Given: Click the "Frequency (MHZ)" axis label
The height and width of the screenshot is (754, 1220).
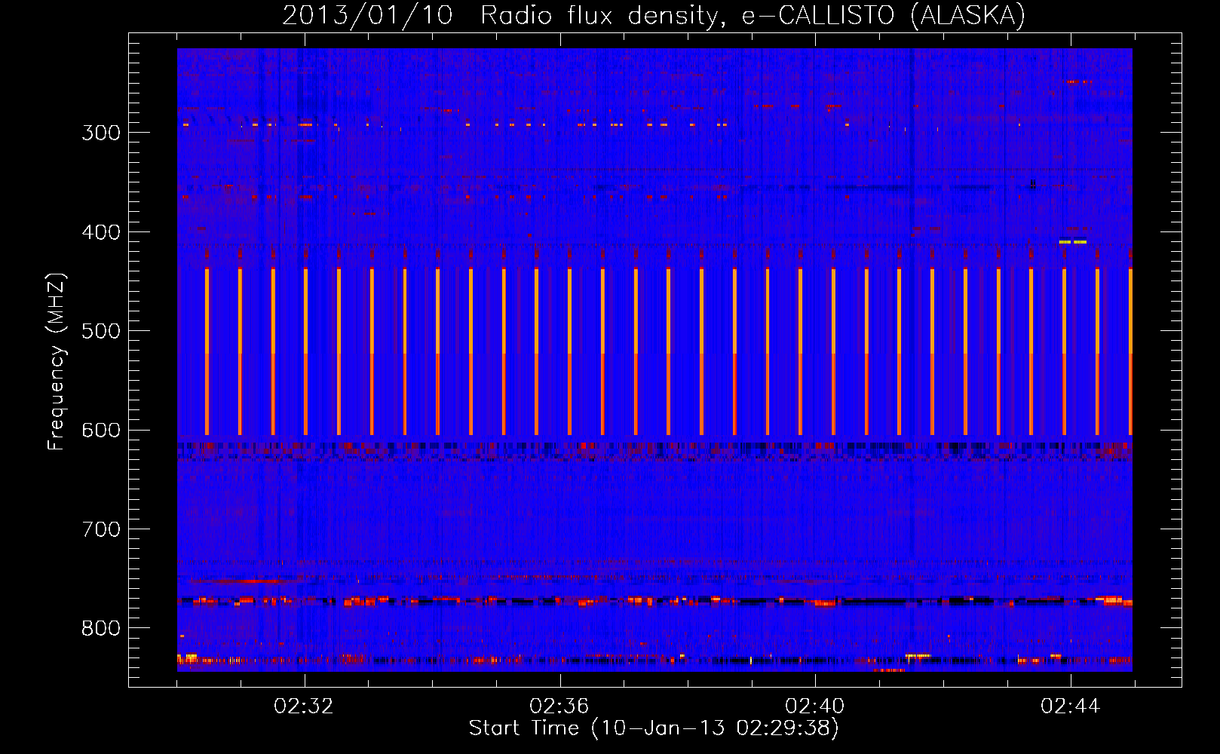Looking at the screenshot, I should click(x=57, y=362).
